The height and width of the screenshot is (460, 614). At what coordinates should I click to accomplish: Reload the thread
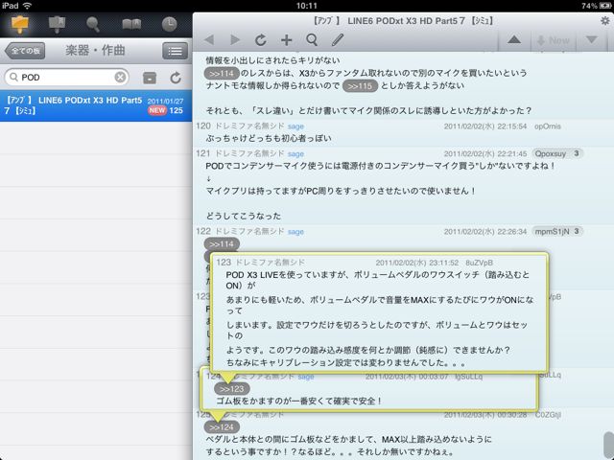(260, 39)
